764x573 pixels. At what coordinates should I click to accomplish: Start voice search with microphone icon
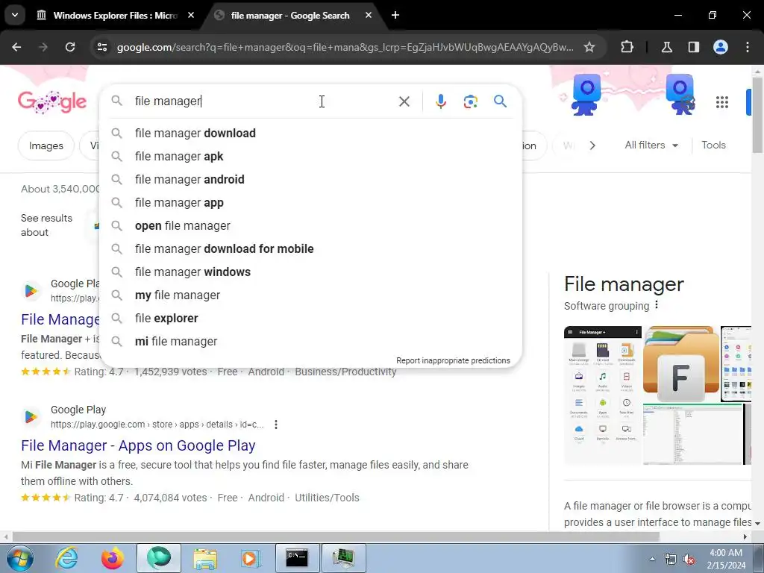[441, 101]
